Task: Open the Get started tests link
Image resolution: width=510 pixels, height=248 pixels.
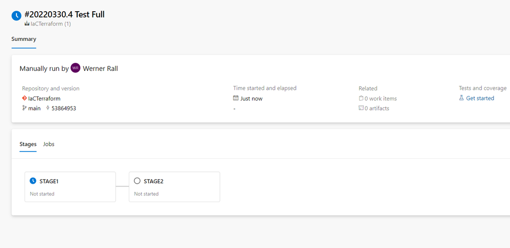Action: tap(480, 98)
